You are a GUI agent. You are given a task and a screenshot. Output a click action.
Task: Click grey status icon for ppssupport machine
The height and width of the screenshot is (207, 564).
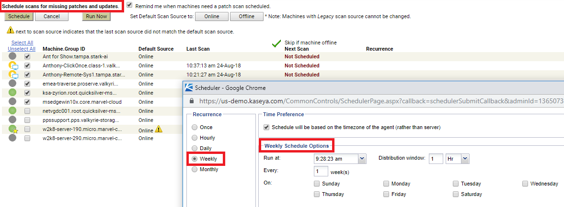(x=12, y=120)
